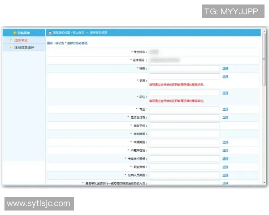269x215 pixels.
Task: Click the 选择 link for 定向人员类别
Action: (x=225, y=175)
